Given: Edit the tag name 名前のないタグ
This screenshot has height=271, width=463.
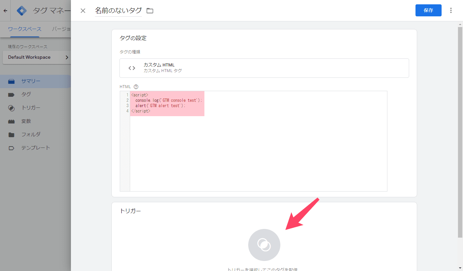Looking at the screenshot, I should (118, 11).
